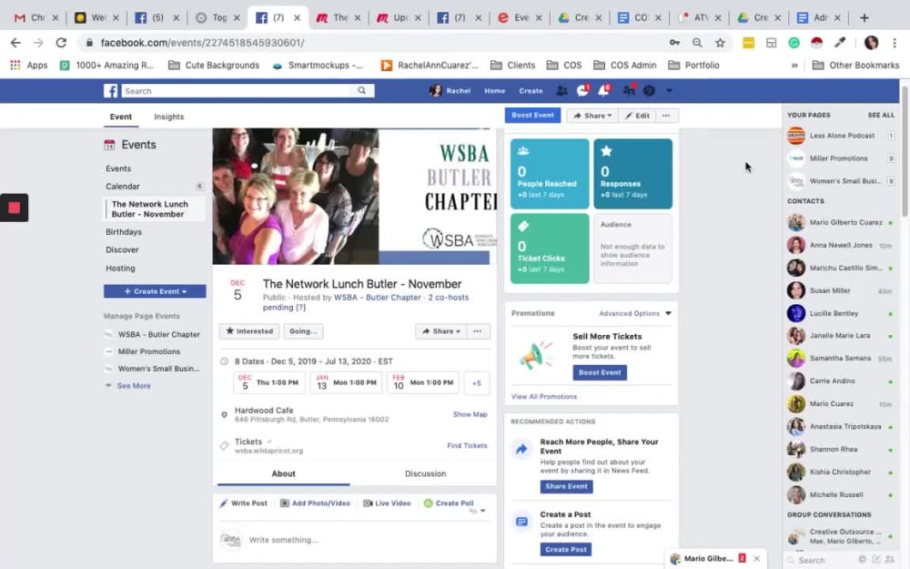Click Share Event in Recommended Actions

566,486
